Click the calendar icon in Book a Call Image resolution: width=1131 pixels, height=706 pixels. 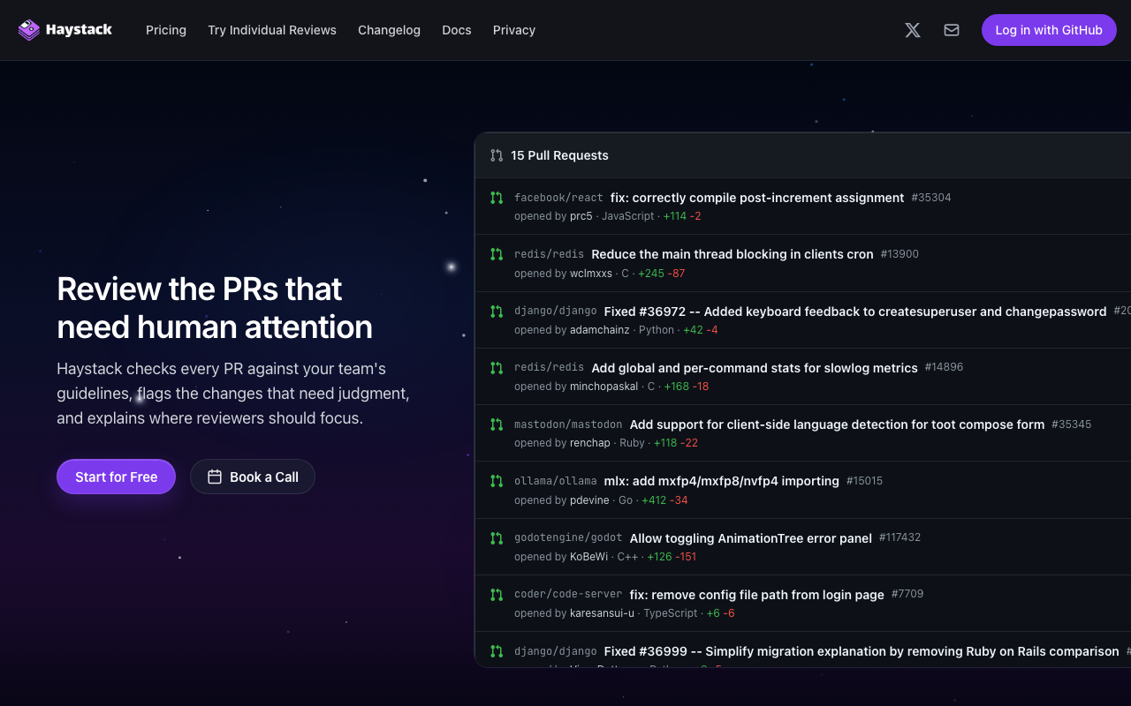pyautogui.click(x=215, y=477)
